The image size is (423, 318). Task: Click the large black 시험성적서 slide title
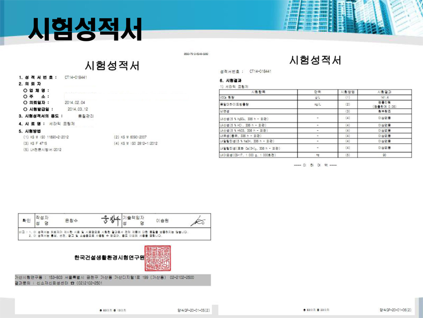pyautogui.click(x=85, y=29)
